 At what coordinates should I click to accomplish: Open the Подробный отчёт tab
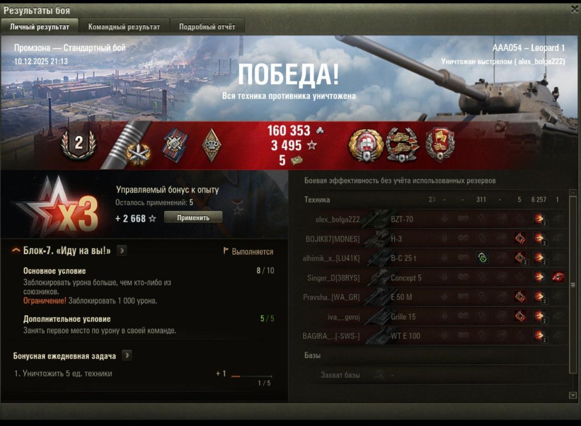207,27
